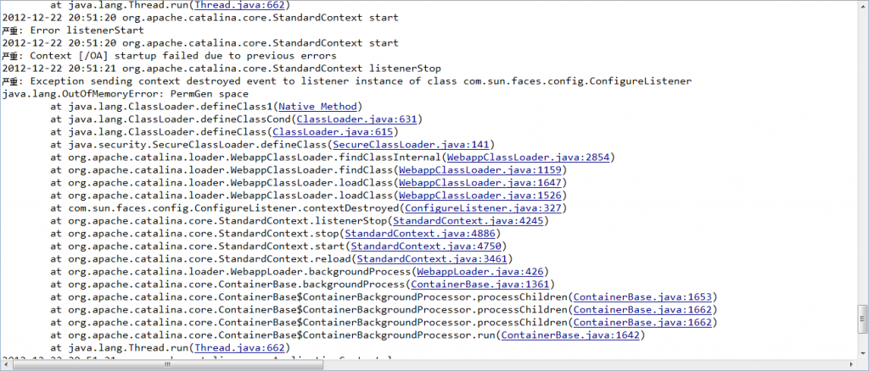Open the ClassLoader.java:631 link
Viewport: 869px width, 371px height.
357,119
